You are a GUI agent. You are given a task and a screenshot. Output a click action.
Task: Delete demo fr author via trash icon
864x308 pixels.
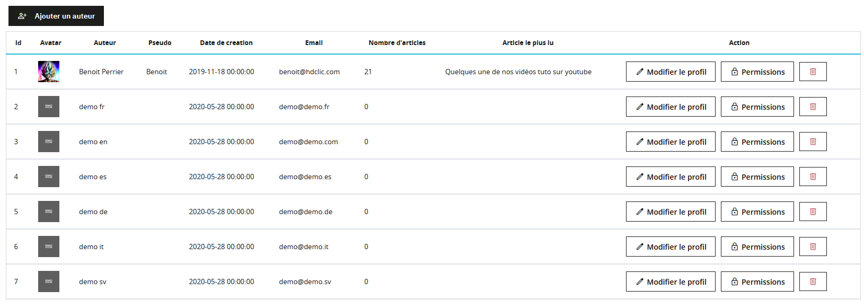[x=813, y=107]
